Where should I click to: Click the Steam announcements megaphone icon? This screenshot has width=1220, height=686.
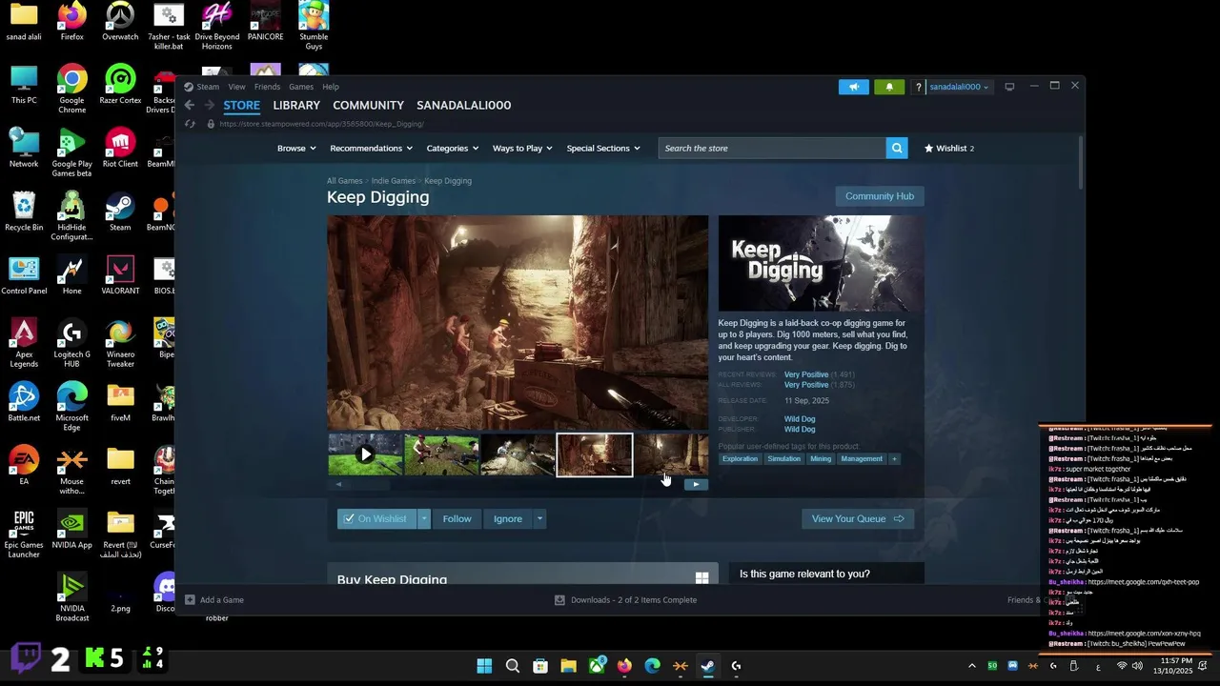pos(854,87)
